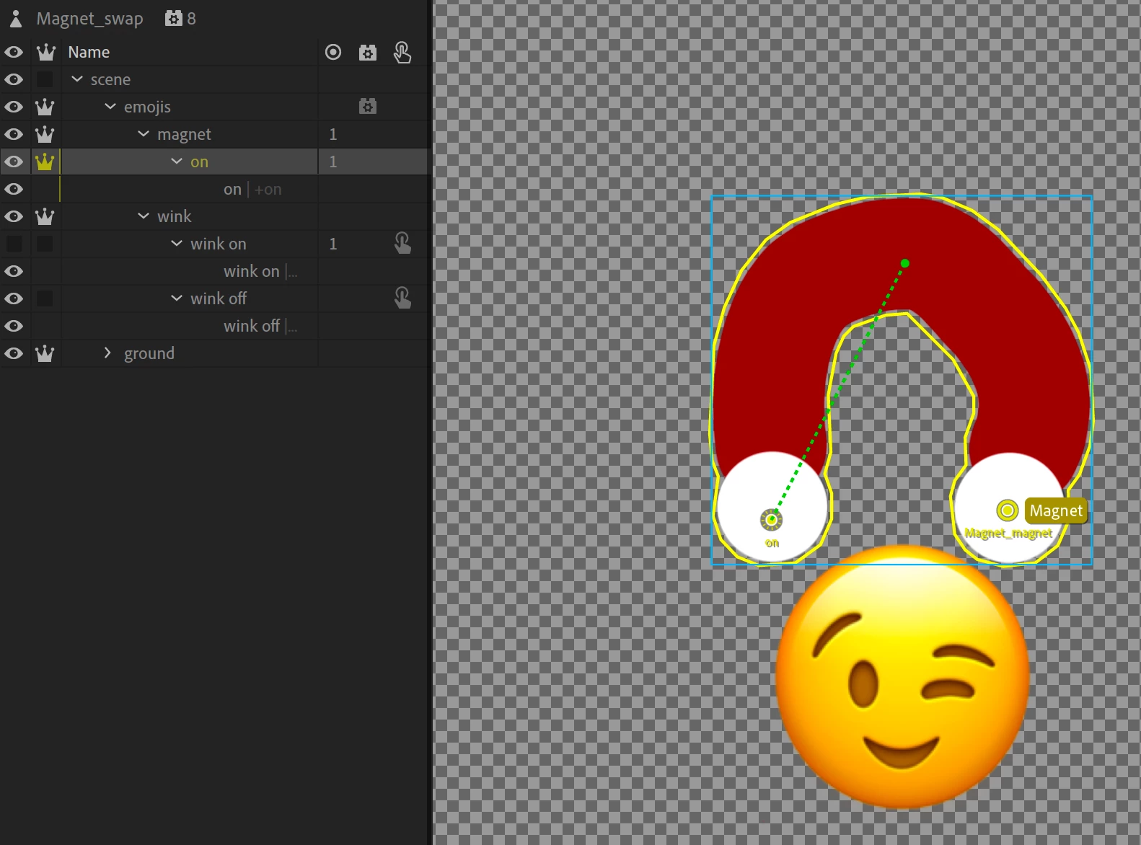Hide the on | +on layer eye icon
Screen dimensions: 1141x845
tap(14, 189)
